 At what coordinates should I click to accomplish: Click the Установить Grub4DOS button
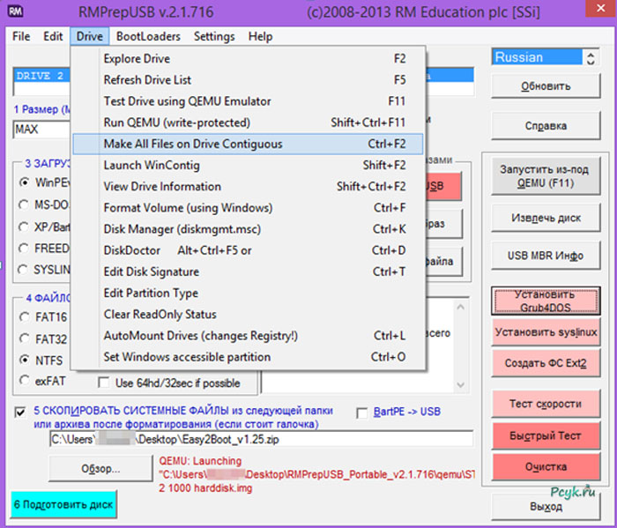[546, 301]
